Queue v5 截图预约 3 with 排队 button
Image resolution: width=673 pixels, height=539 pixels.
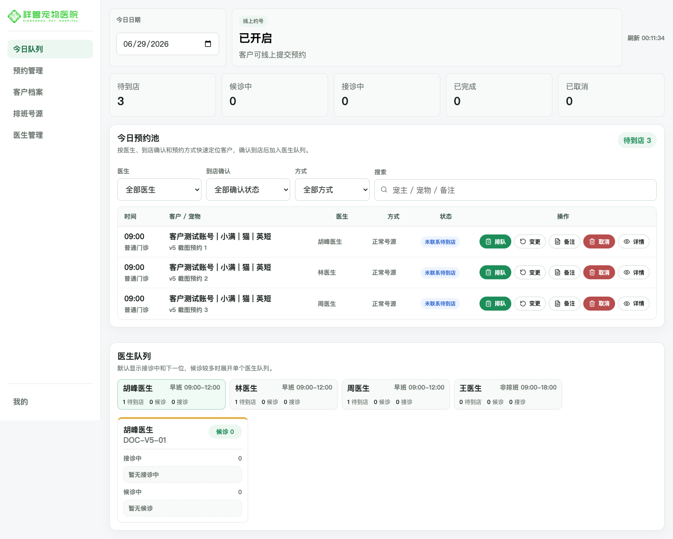(495, 304)
